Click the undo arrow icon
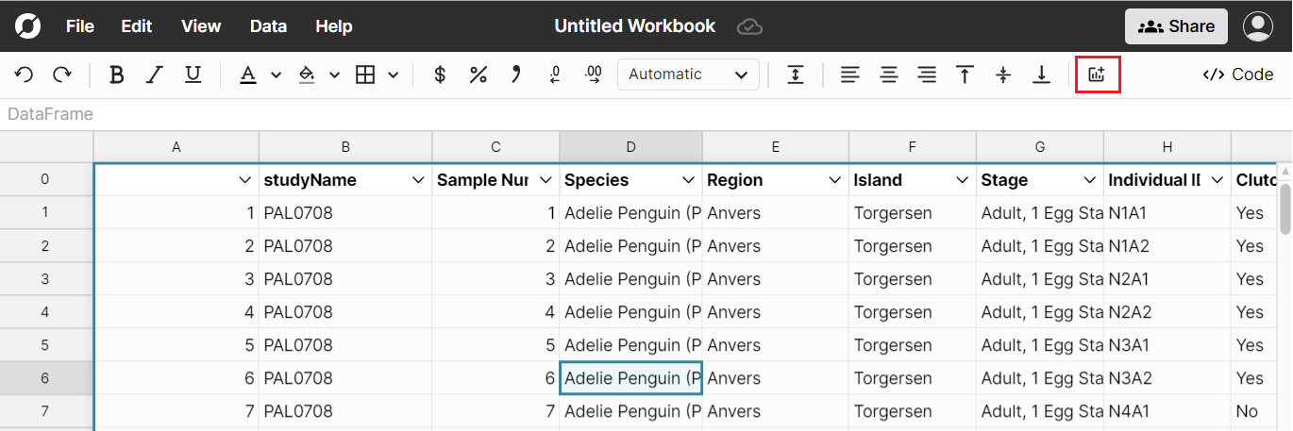The height and width of the screenshot is (431, 1293). (x=25, y=75)
